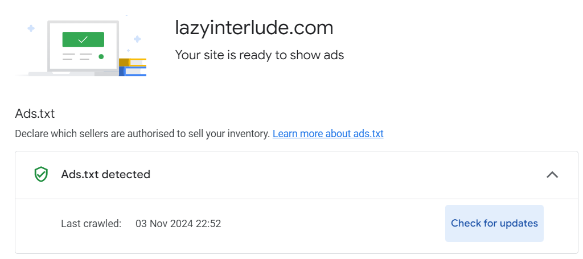Screen dimensions: 583x259
Task: Click 'Your site is ready to show ads'
Action: point(259,55)
